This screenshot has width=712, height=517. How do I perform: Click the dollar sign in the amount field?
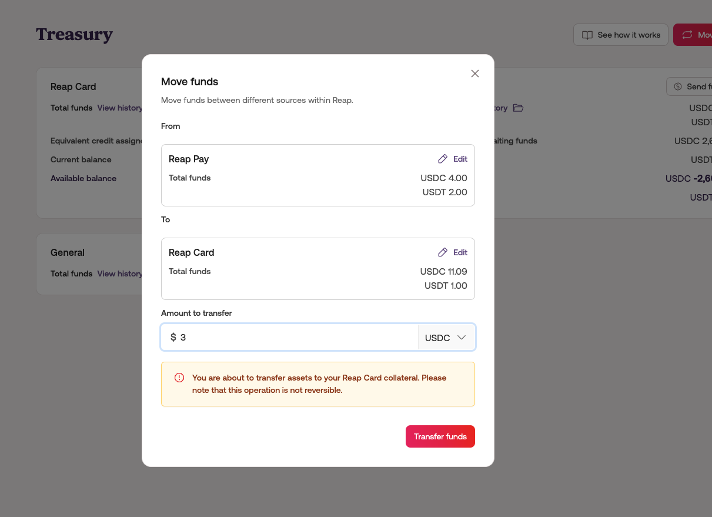[173, 338]
